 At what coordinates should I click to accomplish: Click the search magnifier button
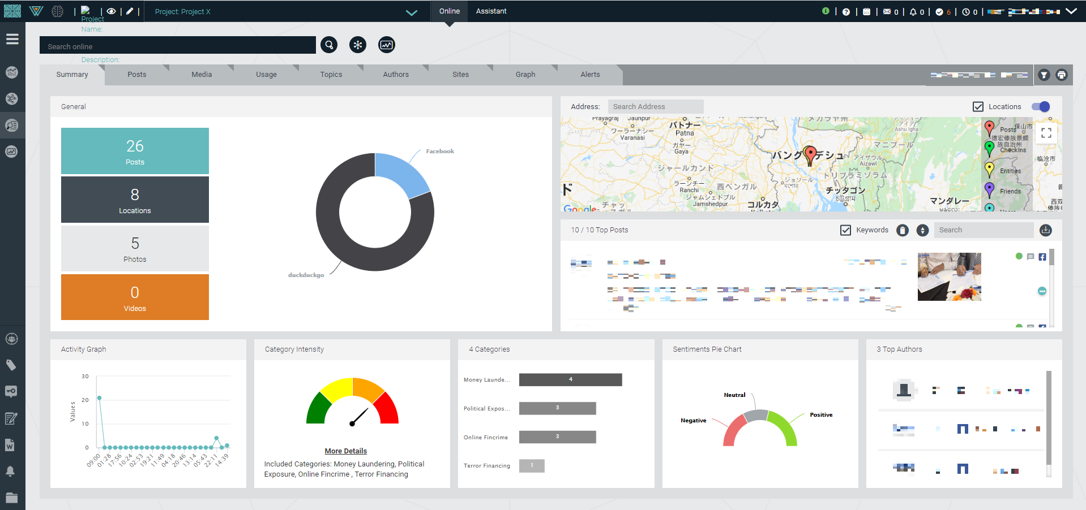pos(329,45)
